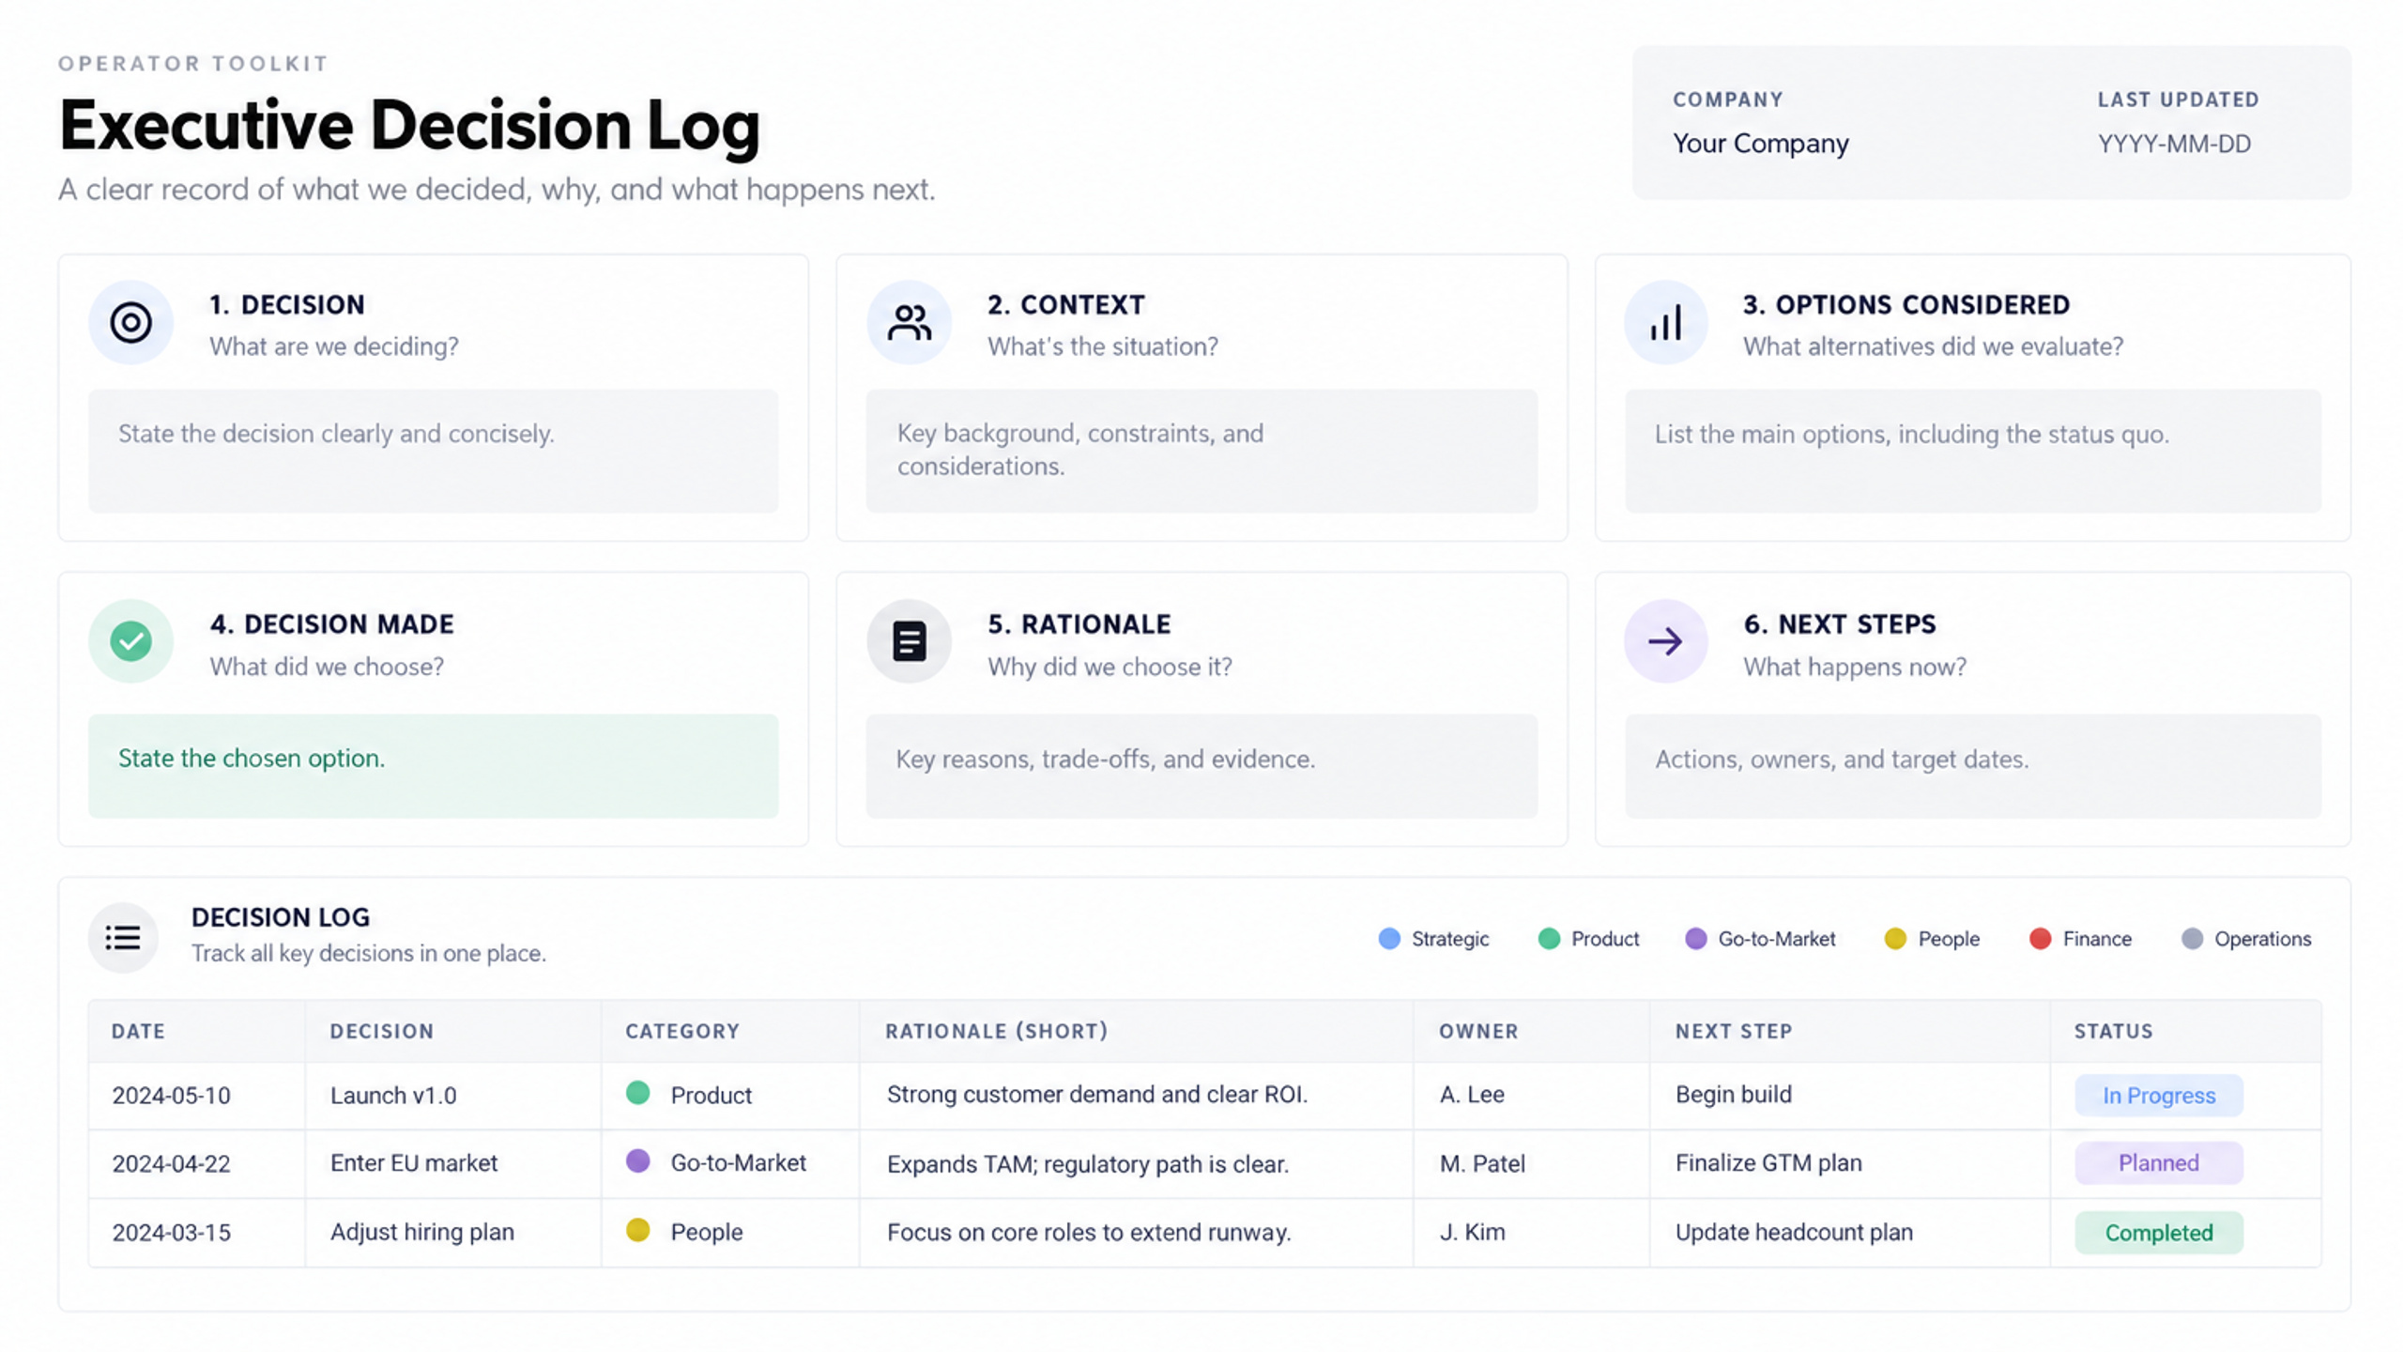2403x1352 pixels.
Task: Click the people icon in Context card
Action: [909, 322]
